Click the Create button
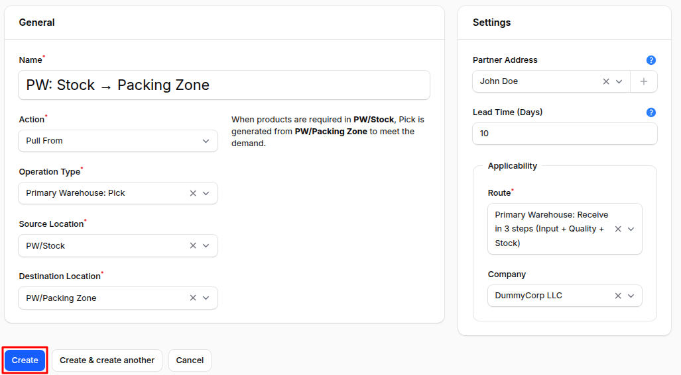The height and width of the screenshot is (375, 681). (25, 360)
